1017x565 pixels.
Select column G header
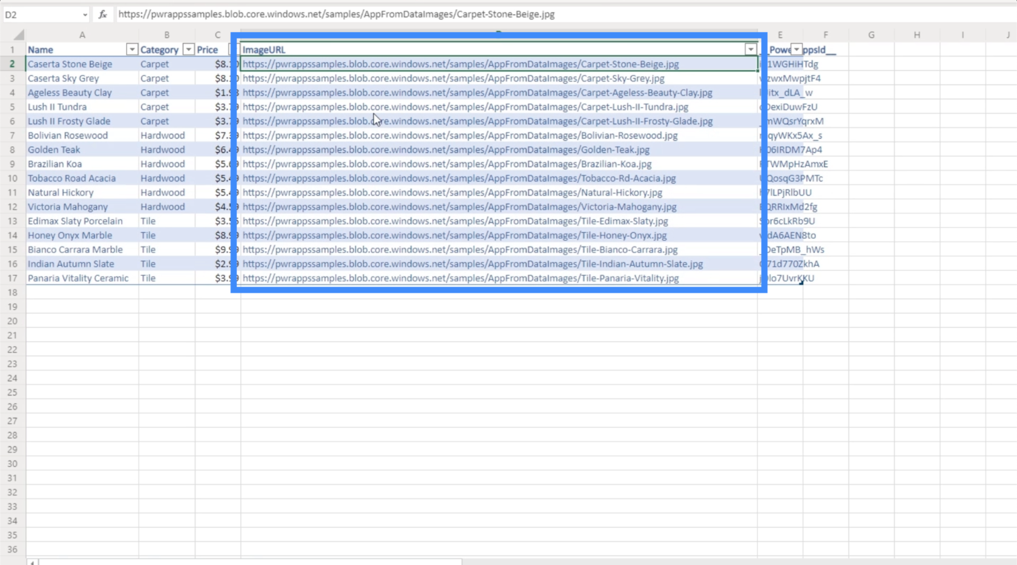pos(871,35)
